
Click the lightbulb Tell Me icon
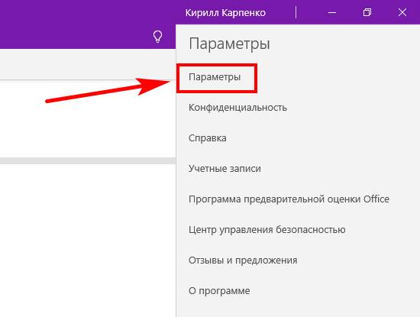157,37
